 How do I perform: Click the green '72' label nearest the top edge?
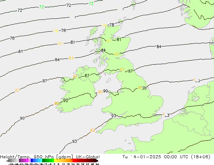click(x=91, y=4)
